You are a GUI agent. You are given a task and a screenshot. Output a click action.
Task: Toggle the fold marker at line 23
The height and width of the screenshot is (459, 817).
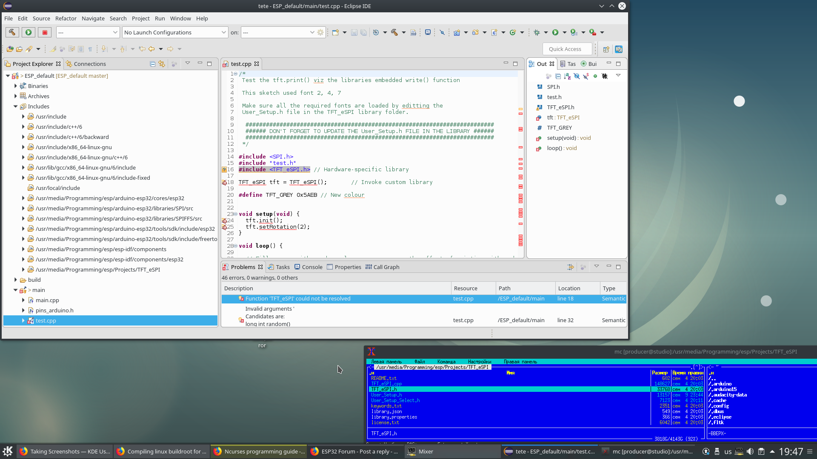pos(235,214)
